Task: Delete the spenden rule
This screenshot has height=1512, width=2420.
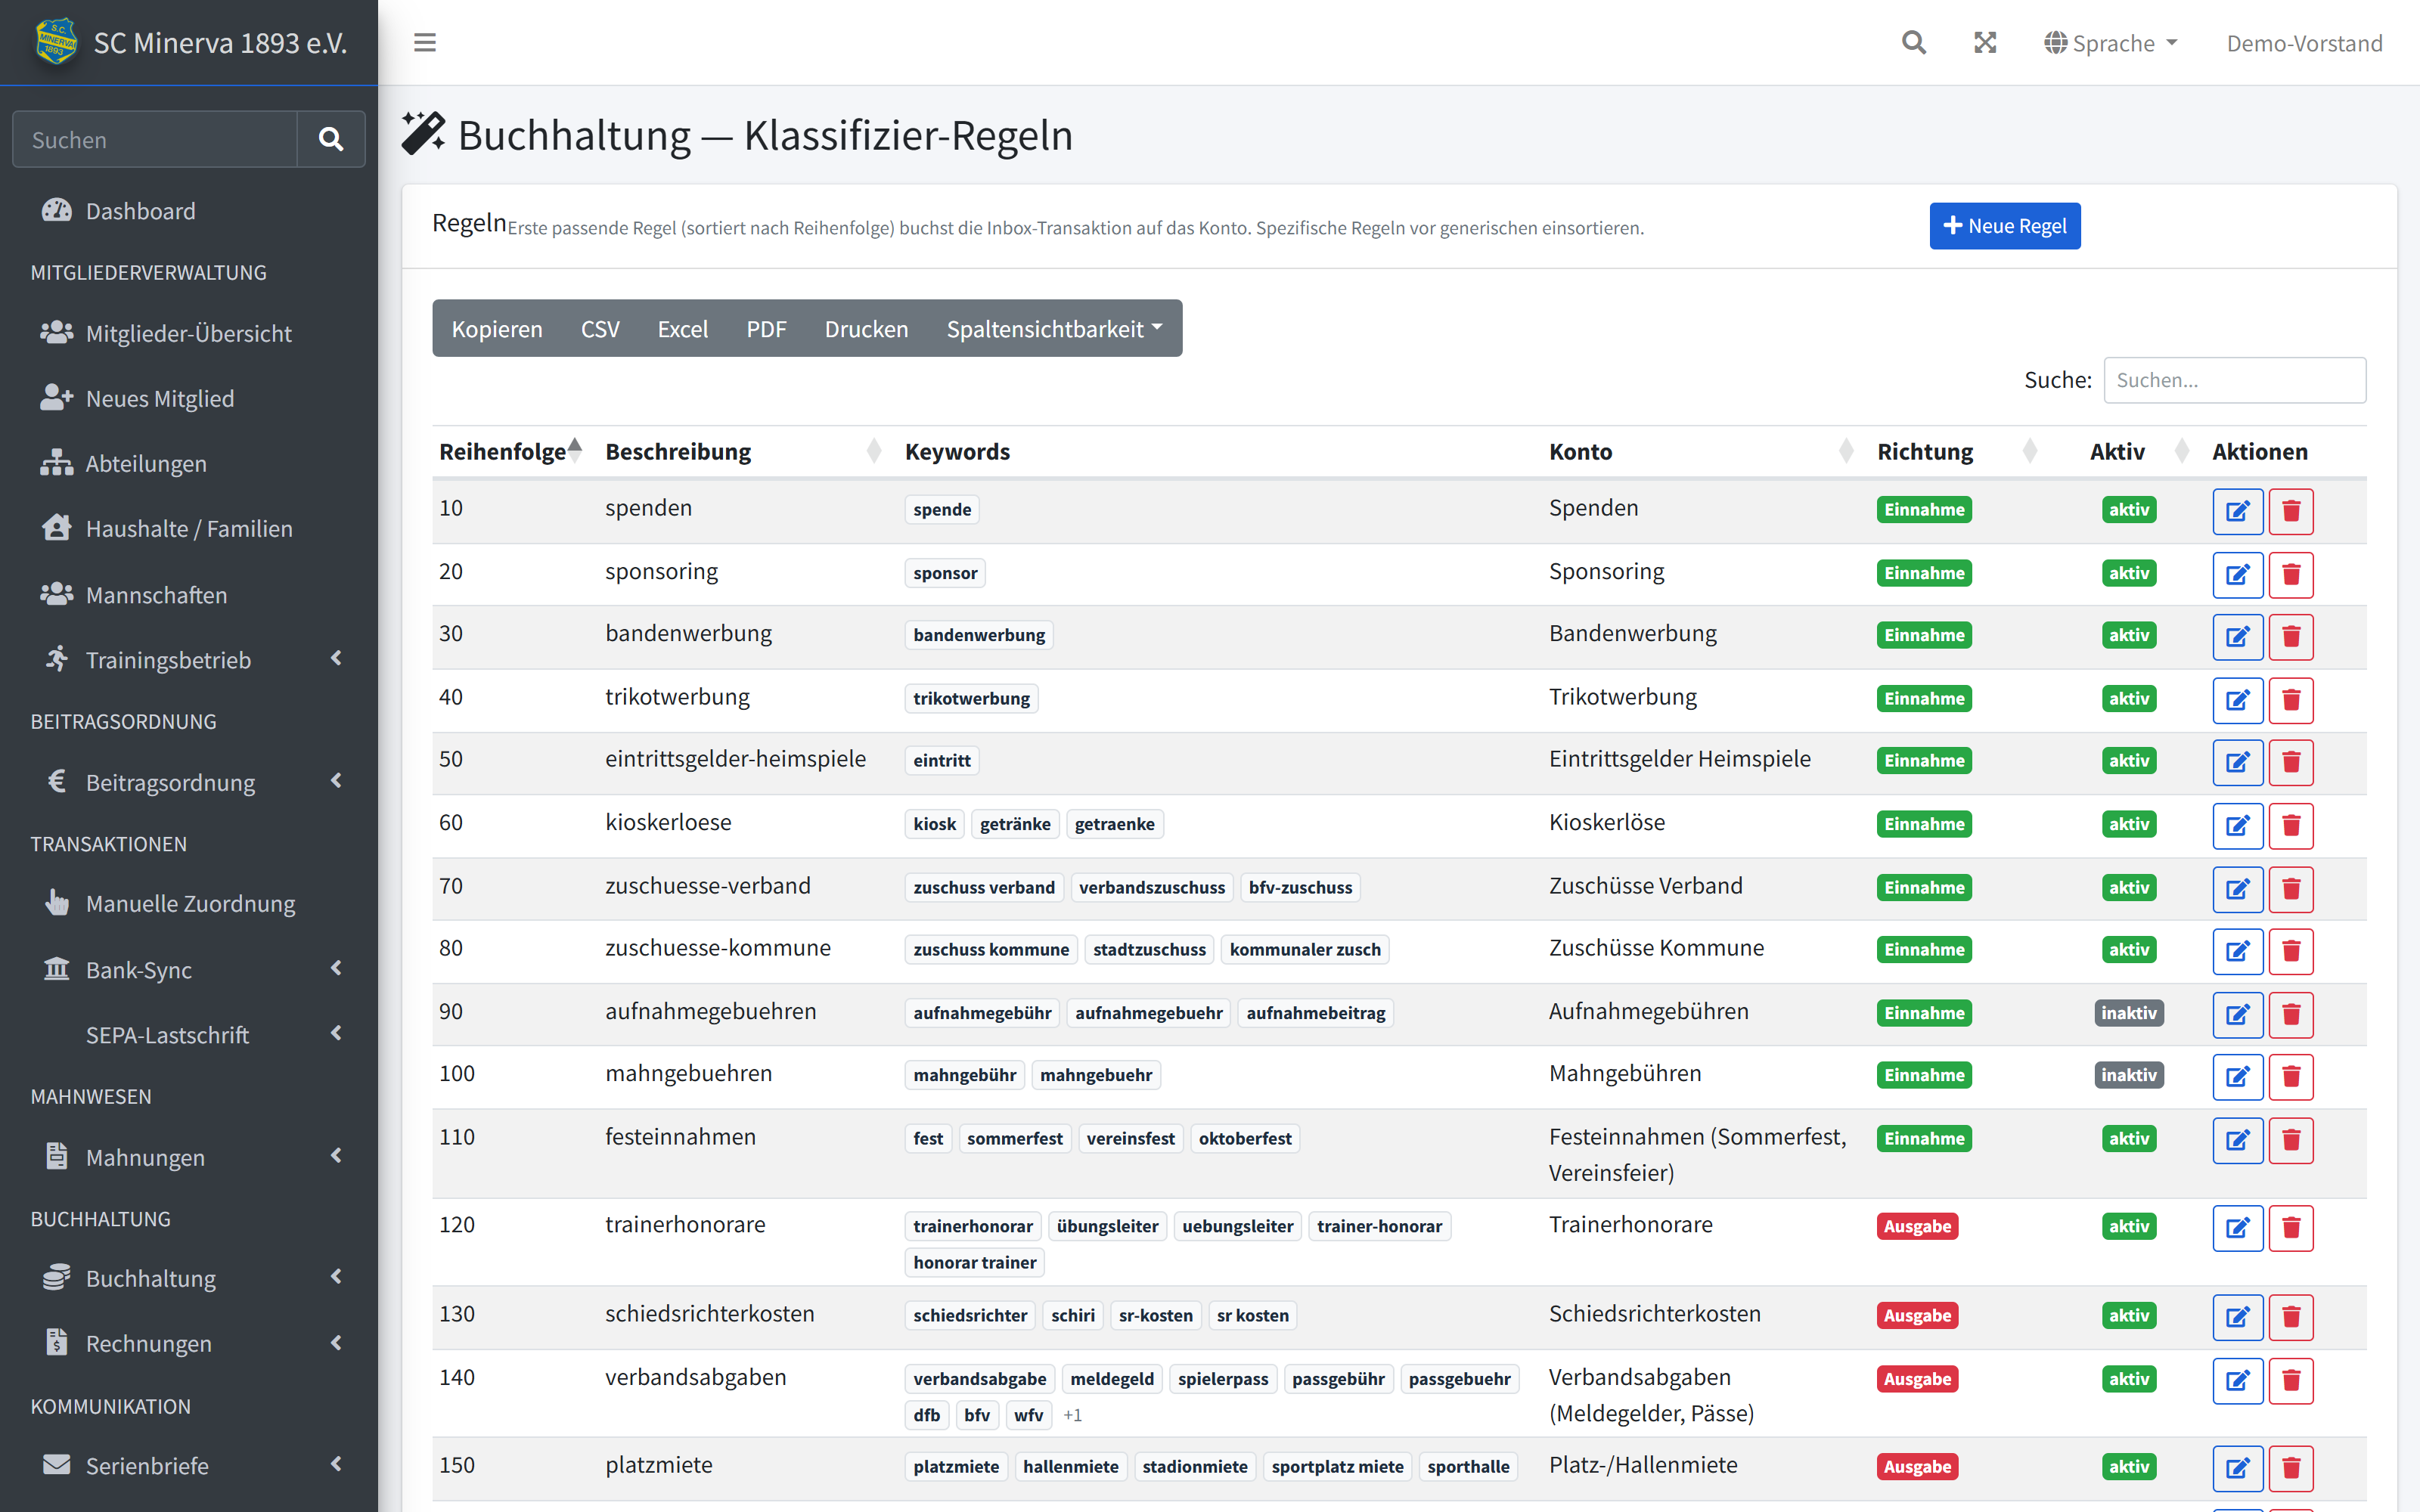Action: point(2291,511)
